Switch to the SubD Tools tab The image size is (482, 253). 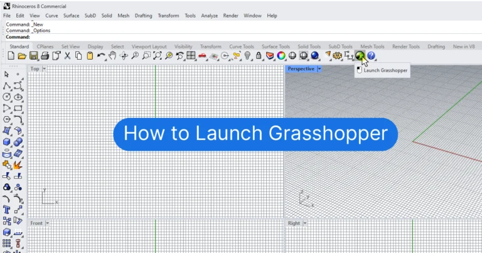coord(341,46)
